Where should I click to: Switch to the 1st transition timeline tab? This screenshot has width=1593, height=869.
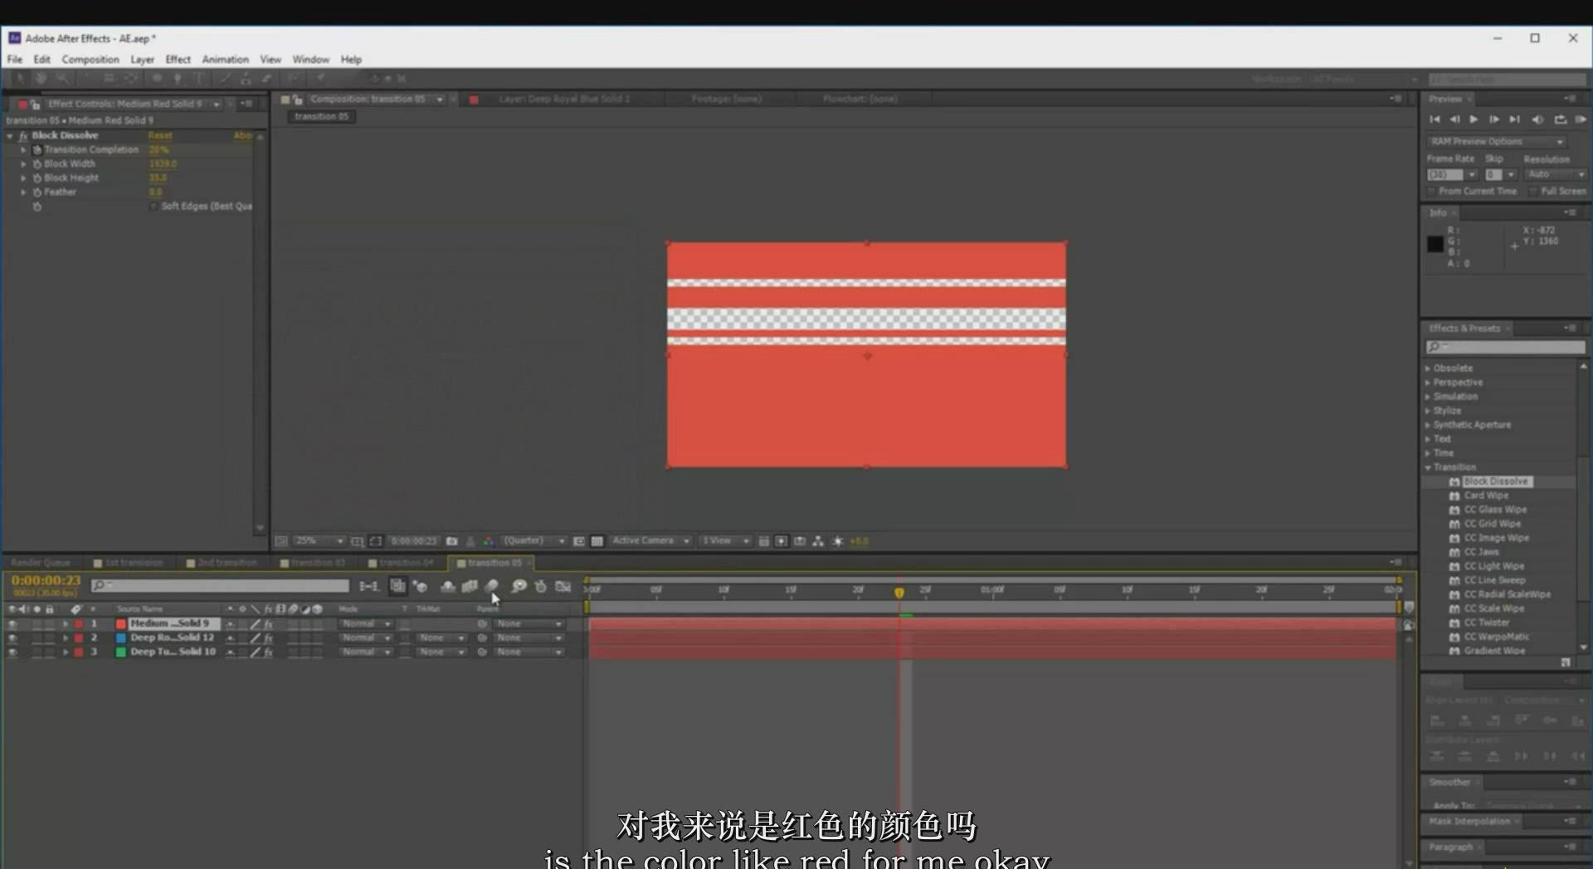click(129, 563)
